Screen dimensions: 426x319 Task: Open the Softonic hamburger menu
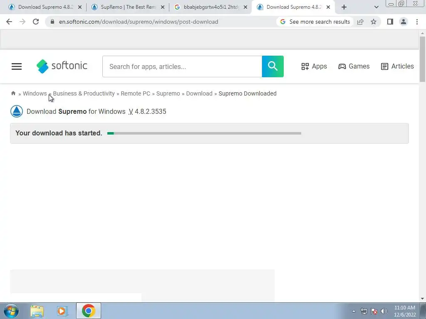17,66
